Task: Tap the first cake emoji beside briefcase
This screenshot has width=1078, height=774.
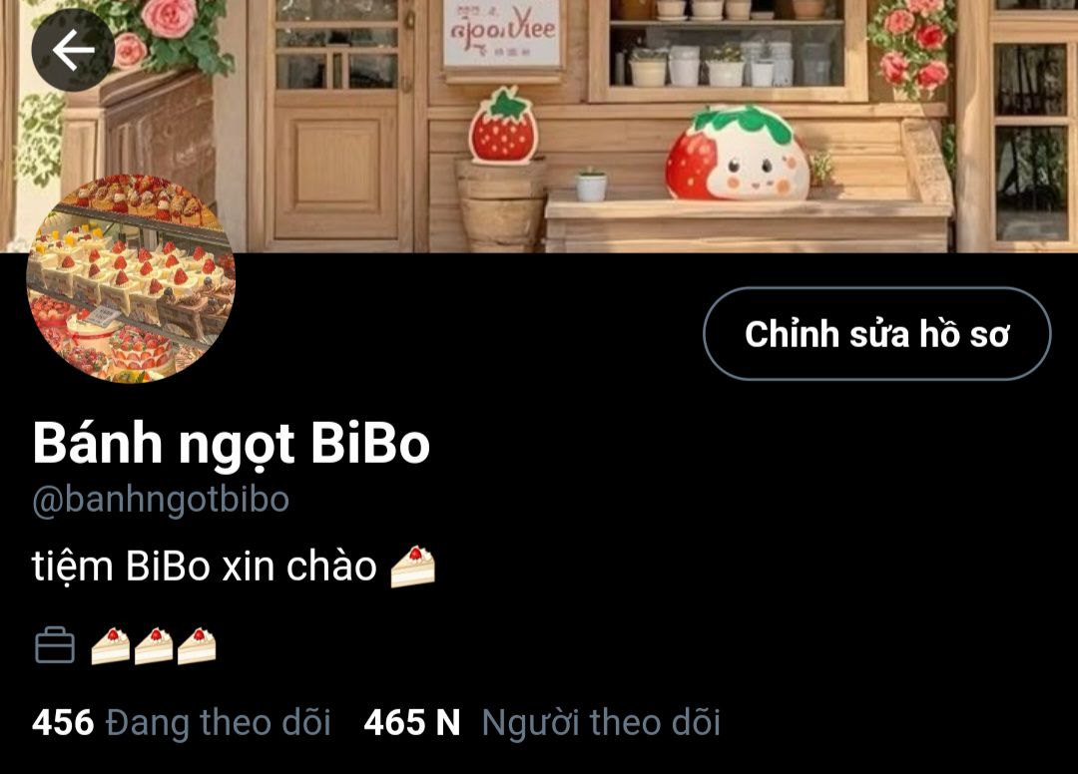Action: click(x=111, y=646)
